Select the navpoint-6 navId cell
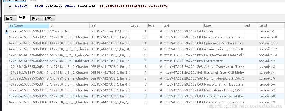 (x=271, y=84)
